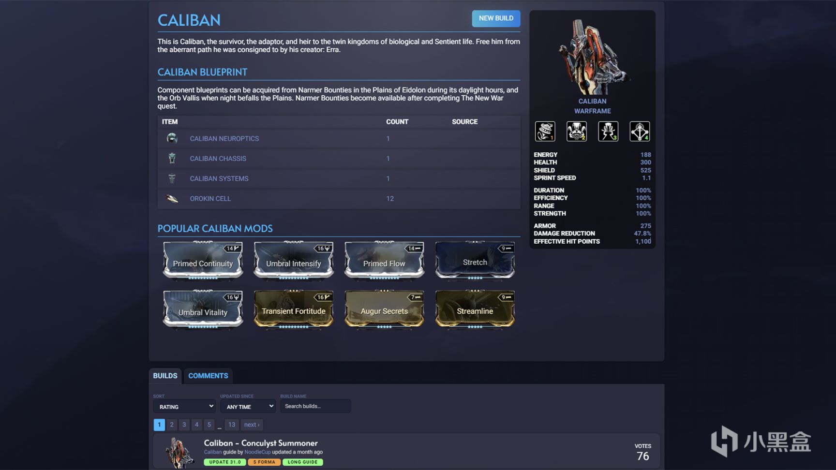Click the UPDATE 31.0 tag
Viewport: 836px width, 470px height.
(x=225, y=462)
